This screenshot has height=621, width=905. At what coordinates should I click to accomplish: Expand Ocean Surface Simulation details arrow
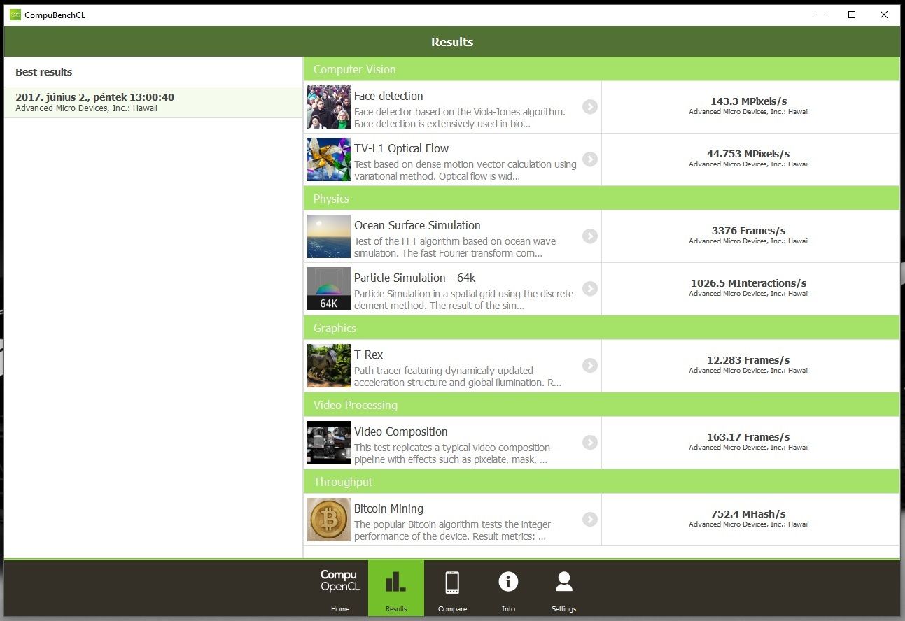click(x=590, y=236)
